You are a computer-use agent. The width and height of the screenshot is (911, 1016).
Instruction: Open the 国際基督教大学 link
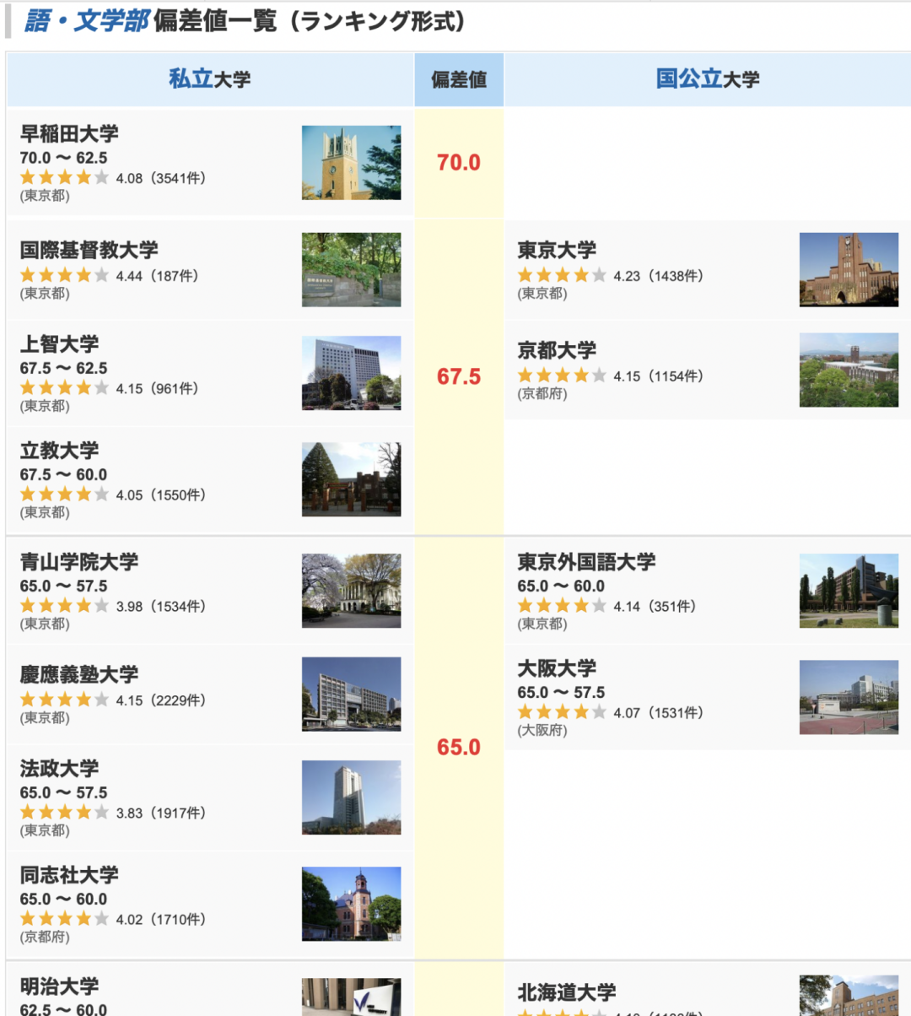(x=89, y=250)
